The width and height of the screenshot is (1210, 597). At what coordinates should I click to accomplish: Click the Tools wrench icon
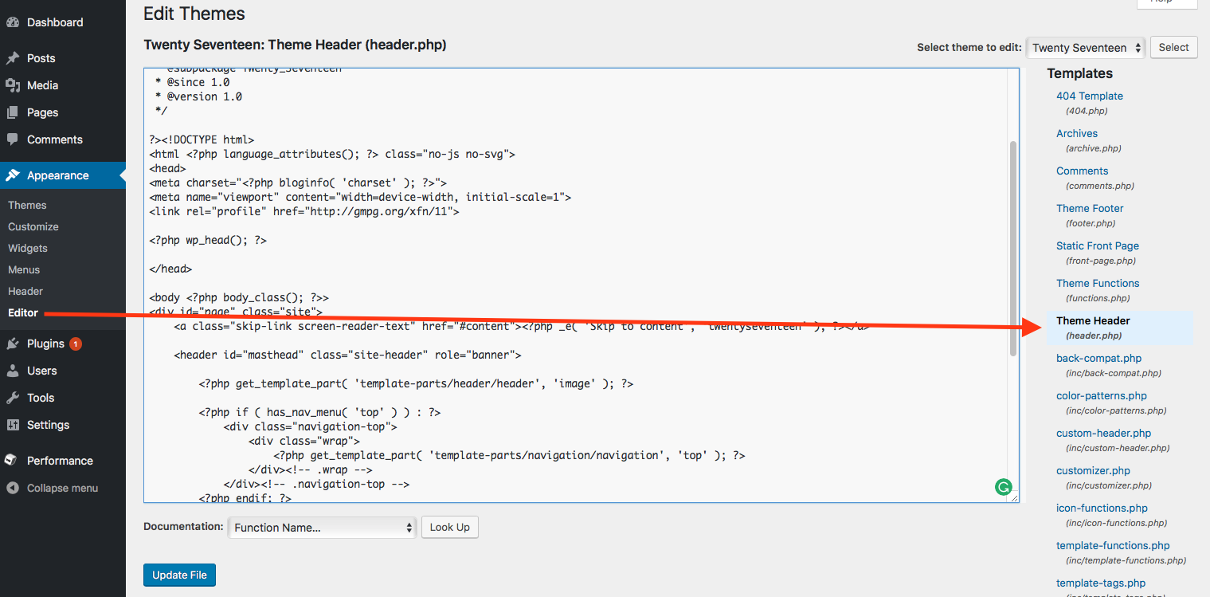[x=13, y=398]
